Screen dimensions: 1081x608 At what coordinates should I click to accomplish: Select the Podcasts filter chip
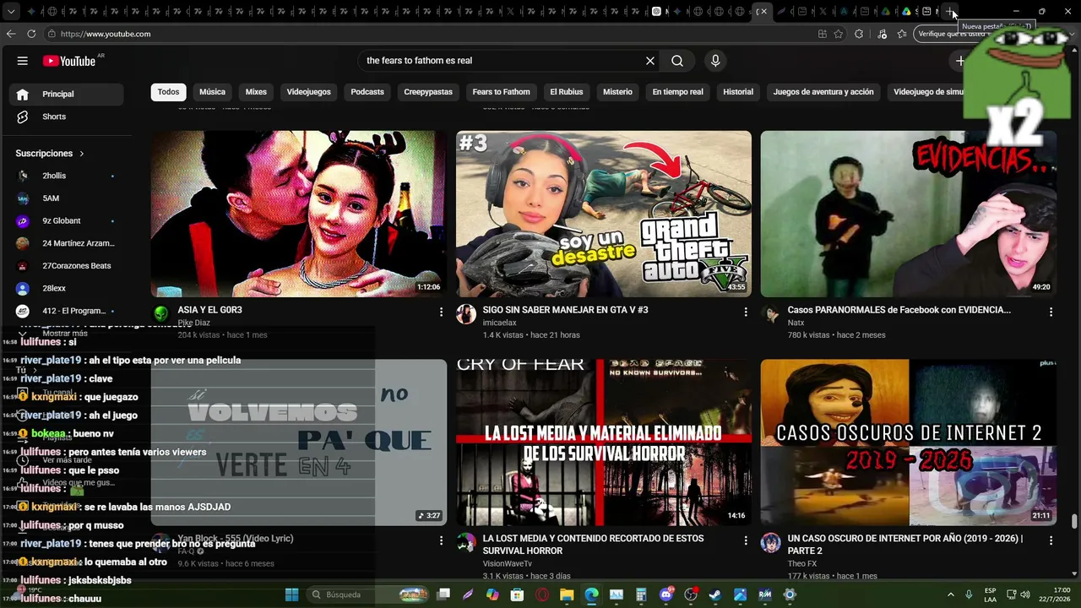point(367,92)
